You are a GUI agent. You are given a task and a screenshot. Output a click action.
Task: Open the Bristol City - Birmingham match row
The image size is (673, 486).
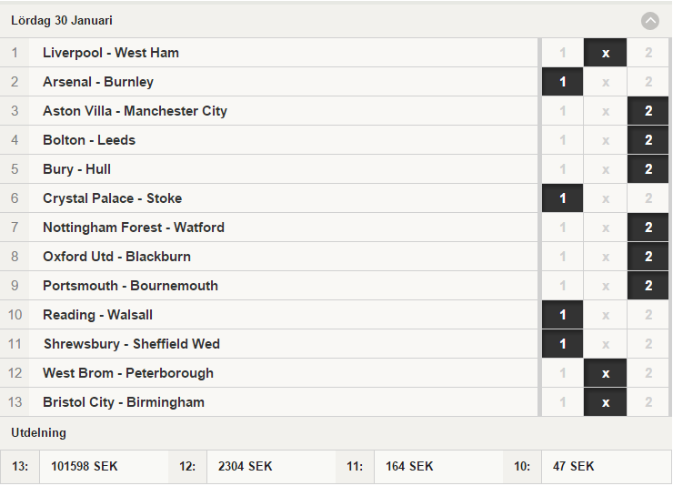point(268,402)
